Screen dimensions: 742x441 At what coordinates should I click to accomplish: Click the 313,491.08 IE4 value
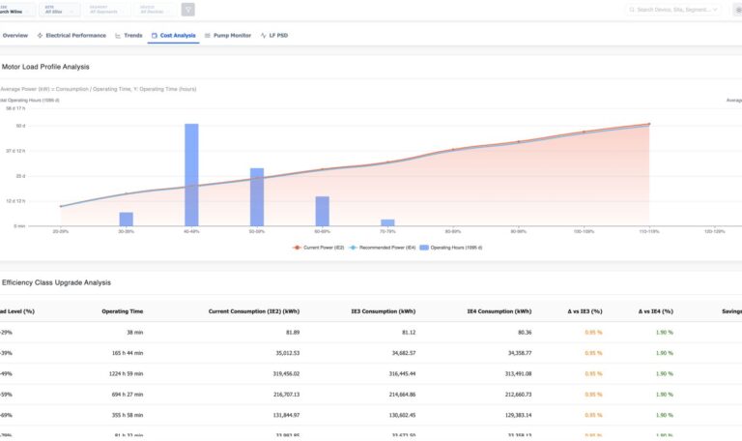(x=518, y=373)
